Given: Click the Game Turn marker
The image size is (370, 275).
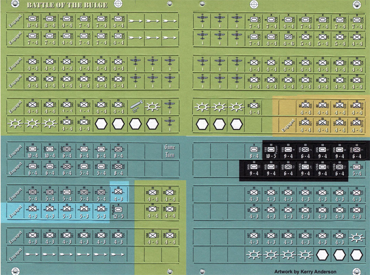Looking at the screenshot, I should [x=170, y=151].
